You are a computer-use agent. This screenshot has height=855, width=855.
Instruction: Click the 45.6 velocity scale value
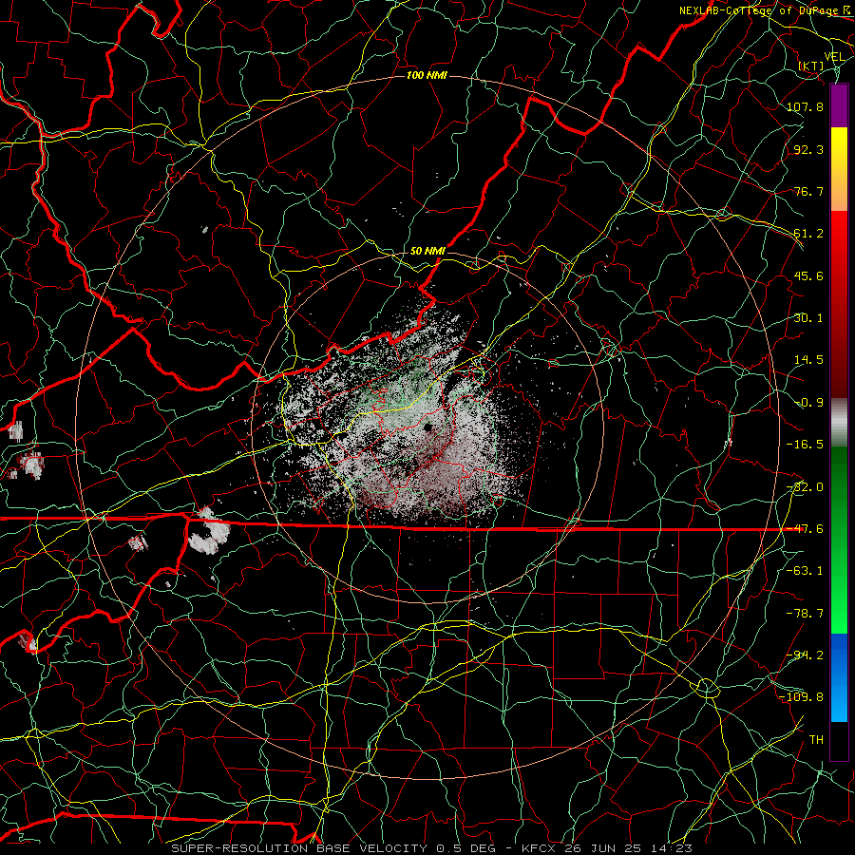point(808,275)
